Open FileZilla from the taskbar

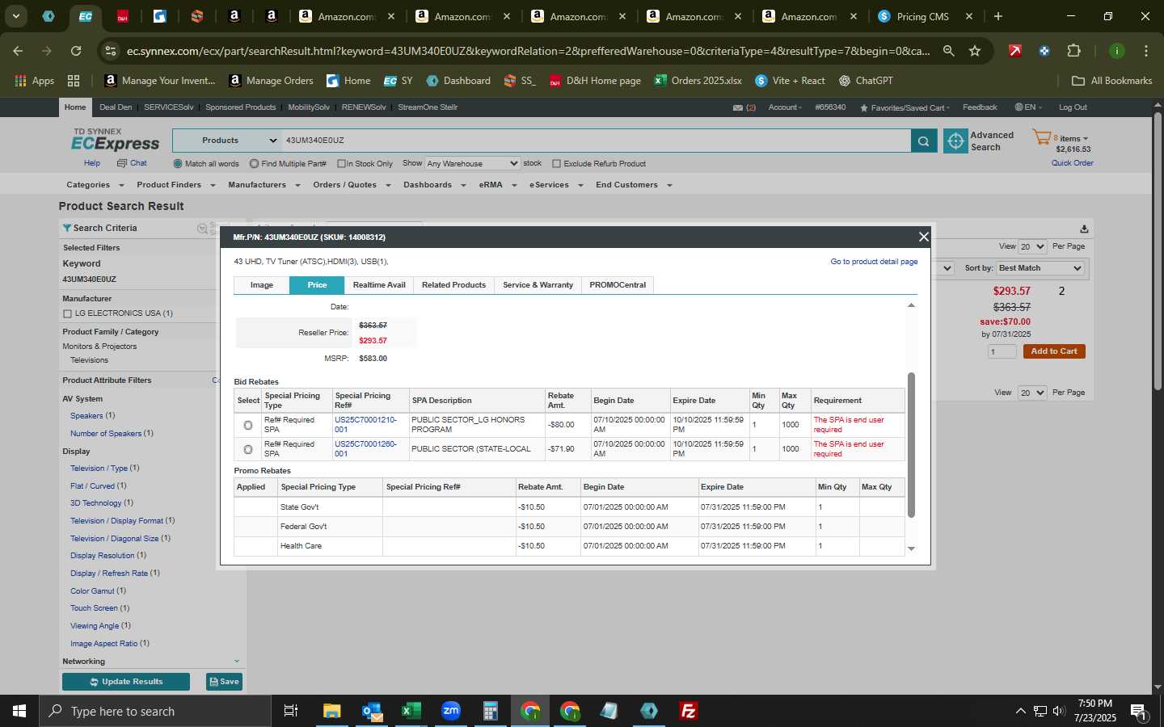pos(689,711)
